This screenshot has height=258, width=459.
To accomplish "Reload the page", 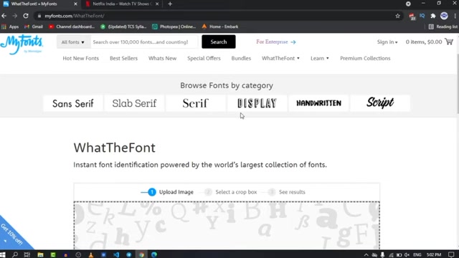I will pos(26,16).
